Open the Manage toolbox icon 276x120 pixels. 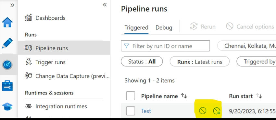7,85
